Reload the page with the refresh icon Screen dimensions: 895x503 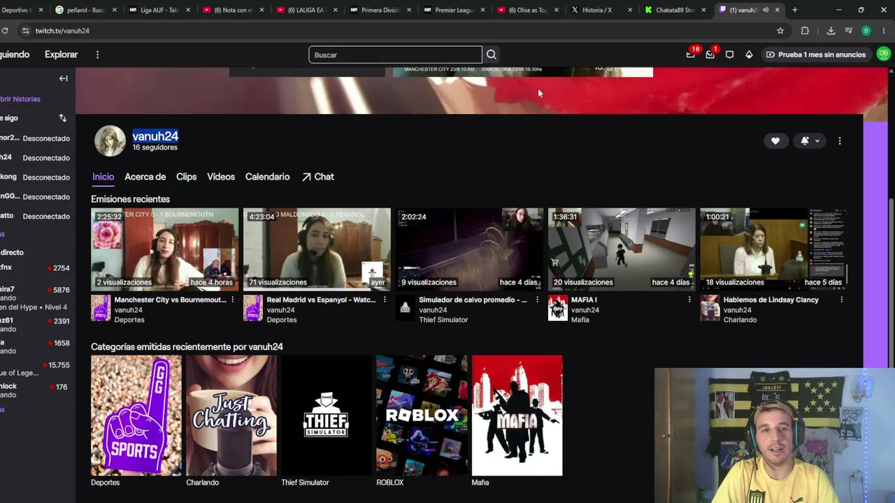click(x=5, y=31)
